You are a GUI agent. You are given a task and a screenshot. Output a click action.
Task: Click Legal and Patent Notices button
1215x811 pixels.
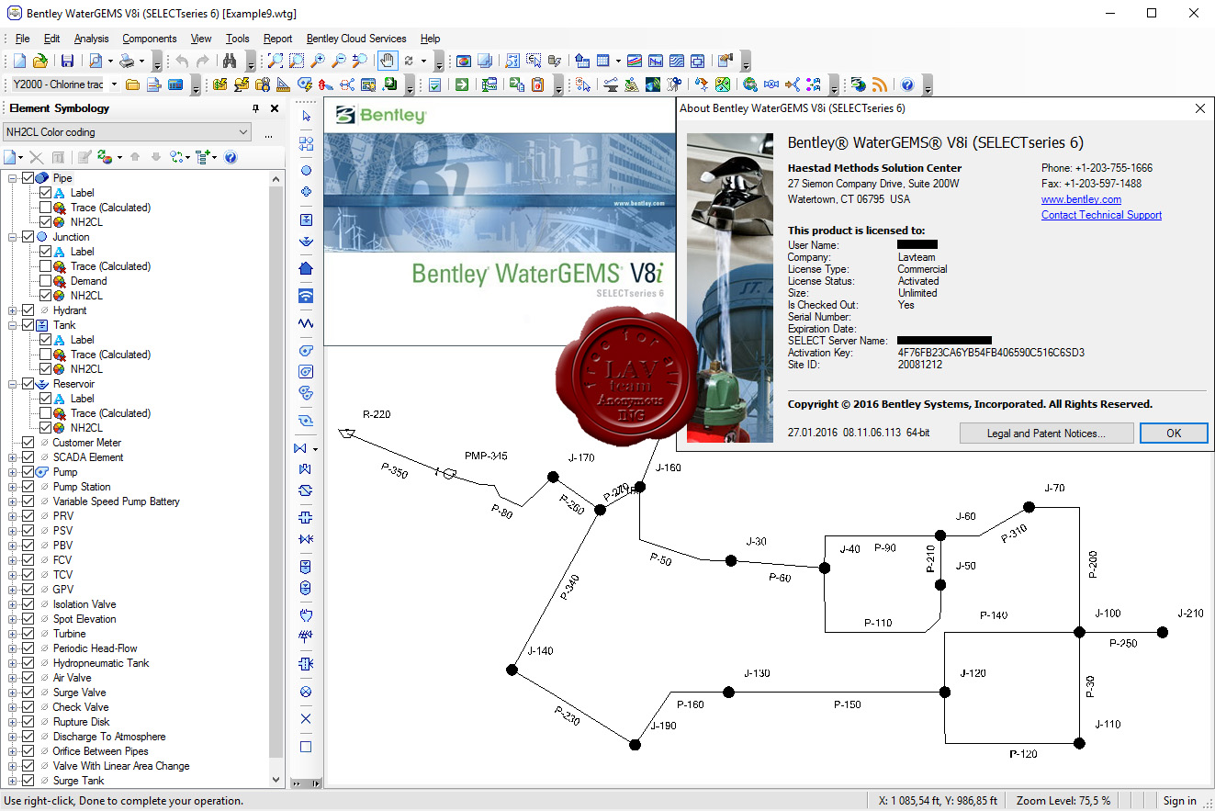click(x=1046, y=434)
